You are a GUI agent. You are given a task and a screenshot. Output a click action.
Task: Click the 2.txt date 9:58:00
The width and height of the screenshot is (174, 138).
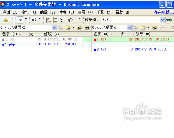pos(151,49)
